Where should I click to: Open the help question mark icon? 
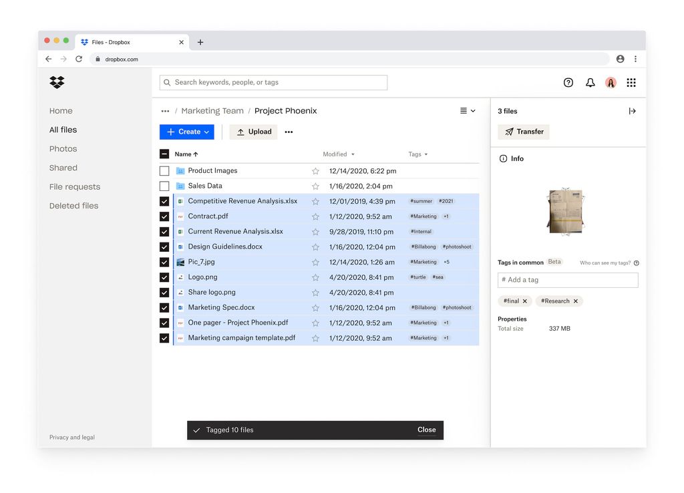point(568,82)
